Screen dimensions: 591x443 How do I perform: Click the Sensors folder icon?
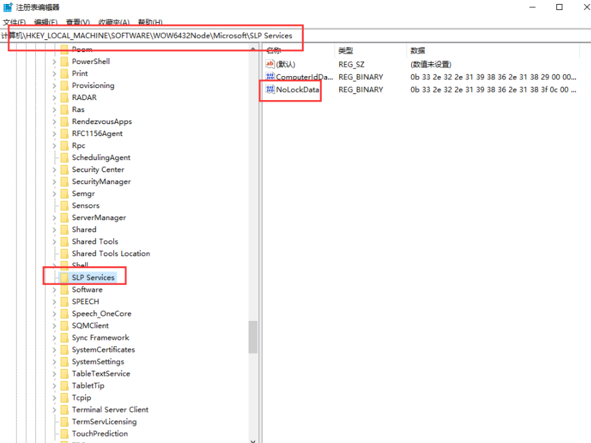(65, 205)
